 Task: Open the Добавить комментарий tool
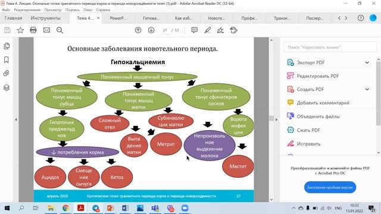[323, 103]
